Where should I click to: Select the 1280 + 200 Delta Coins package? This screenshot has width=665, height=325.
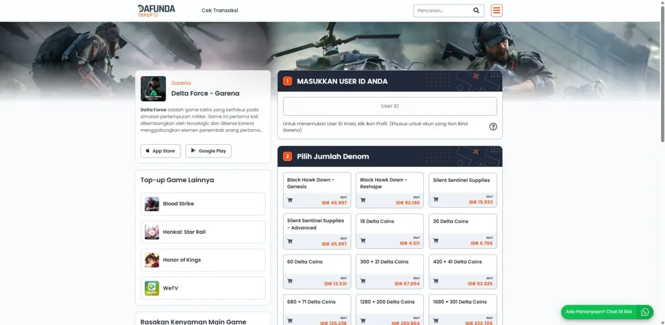[390, 310]
